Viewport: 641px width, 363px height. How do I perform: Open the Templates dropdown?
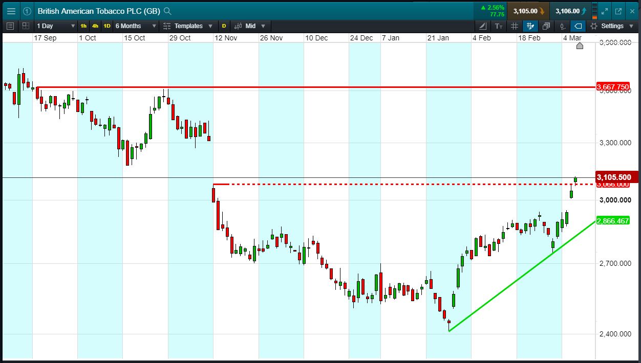pos(186,26)
